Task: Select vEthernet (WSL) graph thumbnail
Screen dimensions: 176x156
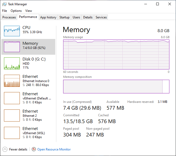Action: coord(12,133)
